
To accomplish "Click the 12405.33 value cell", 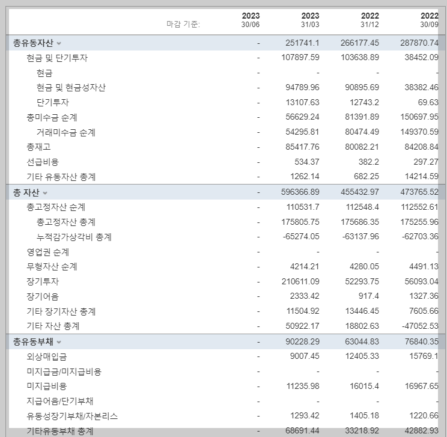I will tap(362, 356).
